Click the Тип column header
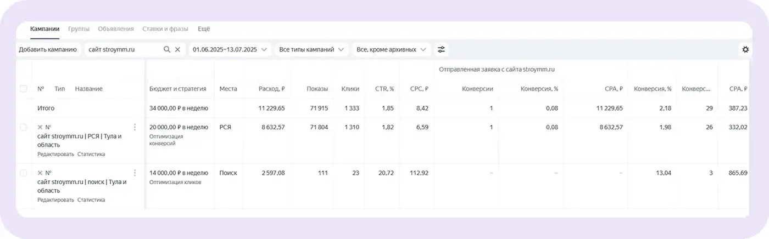Screen dimensions: 769x239 [59, 89]
